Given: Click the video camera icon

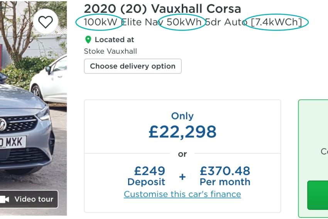Looking at the screenshot, I should coord(5,199).
